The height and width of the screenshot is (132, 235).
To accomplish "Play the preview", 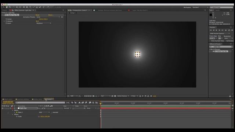I will (216, 30).
